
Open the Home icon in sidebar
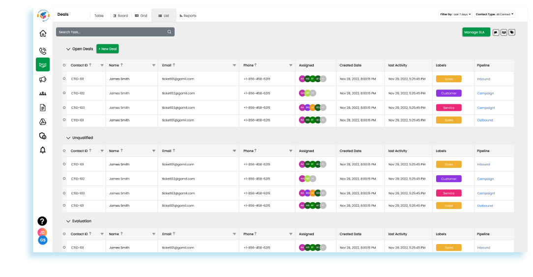click(43, 34)
